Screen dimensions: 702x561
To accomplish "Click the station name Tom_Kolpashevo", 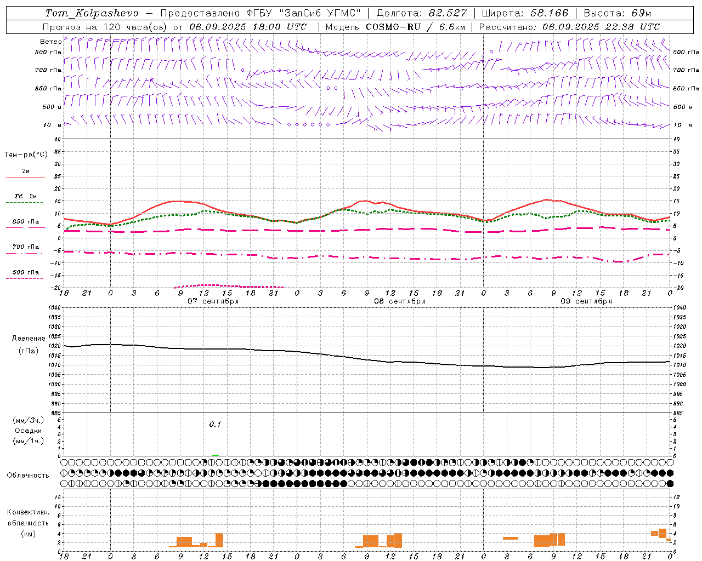I will point(92,13).
